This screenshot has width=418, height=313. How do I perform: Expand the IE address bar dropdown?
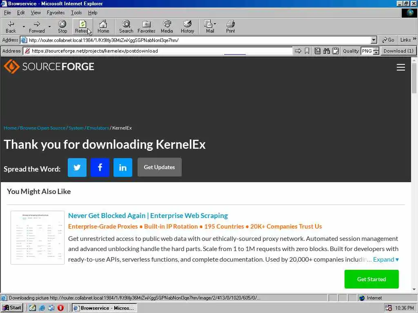374,40
